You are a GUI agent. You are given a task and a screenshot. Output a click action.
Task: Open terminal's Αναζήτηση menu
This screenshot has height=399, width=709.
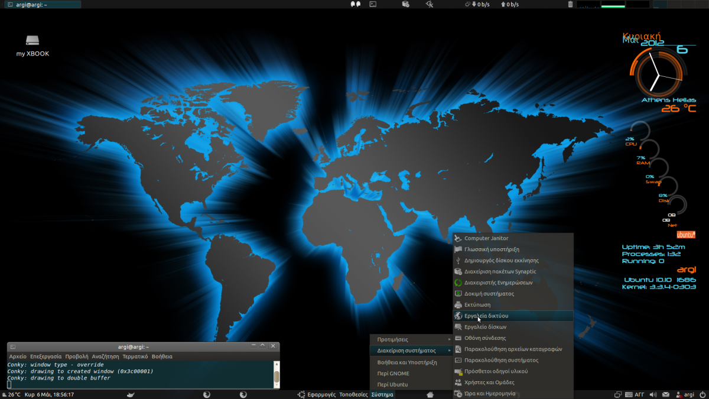[105, 356]
